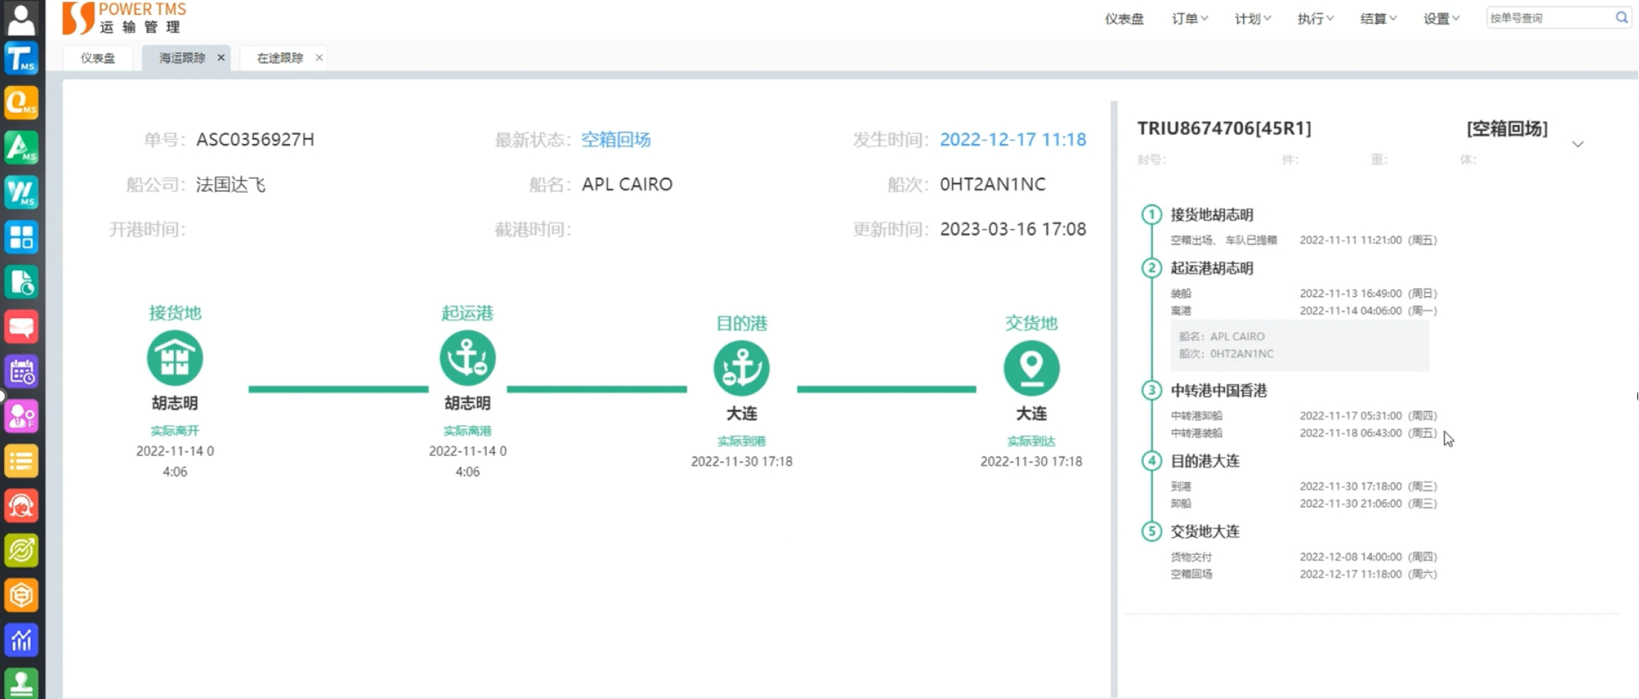This screenshot has width=1639, height=699.
Task: Click the 目的港 anchor icon
Action: [742, 368]
